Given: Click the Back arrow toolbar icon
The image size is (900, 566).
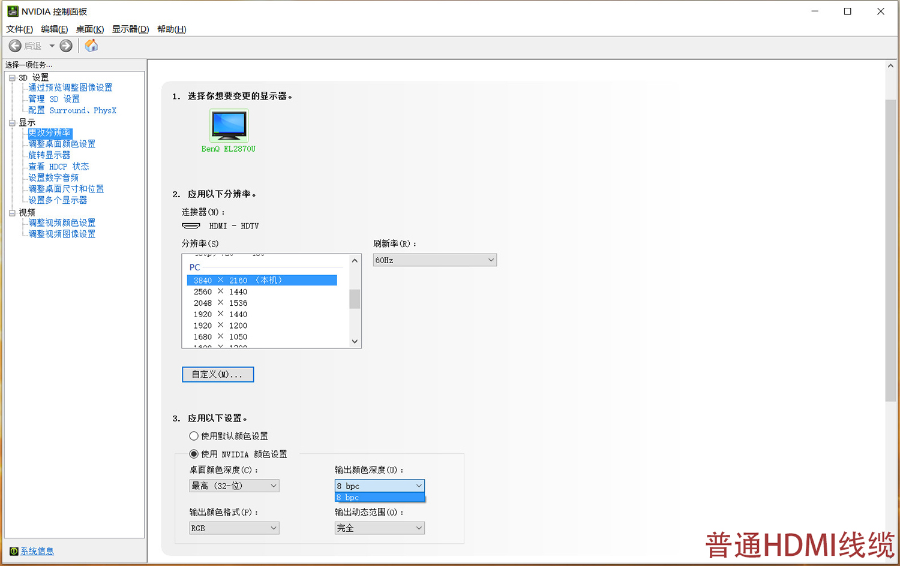Looking at the screenshot, I should pyautogui.click(x=15, y=46).
